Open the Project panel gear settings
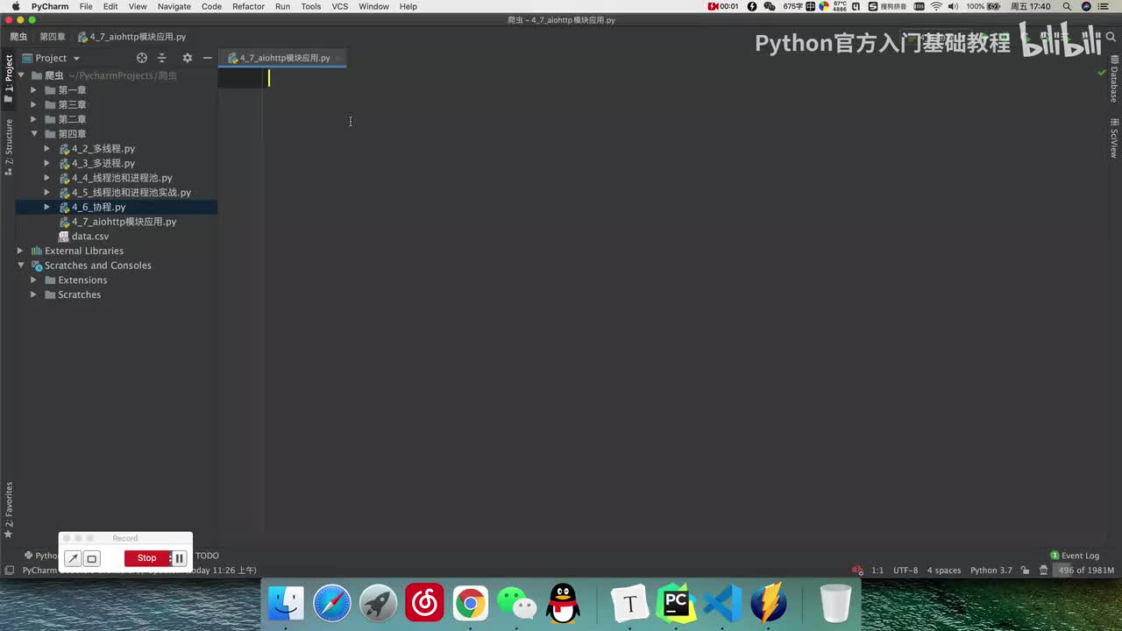Image resolution: width=1122 pixels, height=631 pixels. pos(187,58)
